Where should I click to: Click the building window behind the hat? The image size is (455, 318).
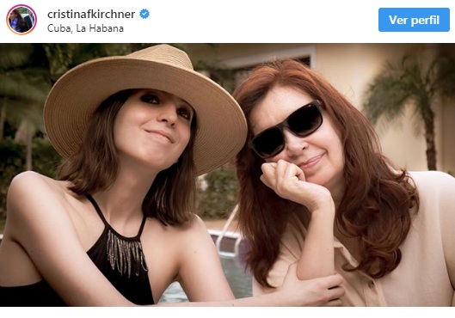(x=271, y=65)
